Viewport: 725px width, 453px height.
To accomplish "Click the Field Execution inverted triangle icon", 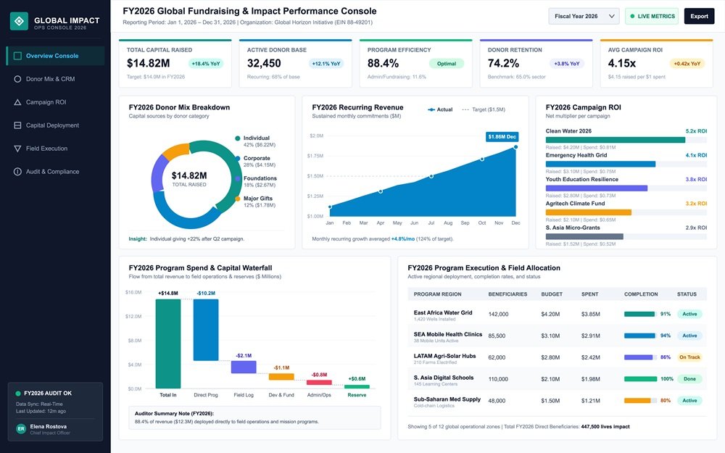I will pyautogui.click(x=17, y=149).
